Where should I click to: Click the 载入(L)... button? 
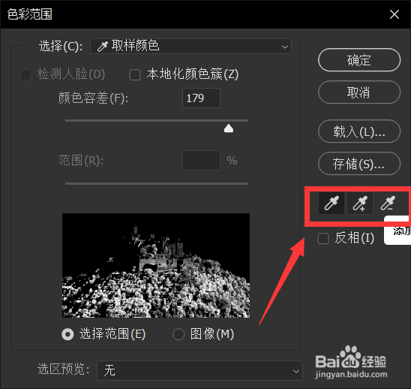(x=359, y=131)
